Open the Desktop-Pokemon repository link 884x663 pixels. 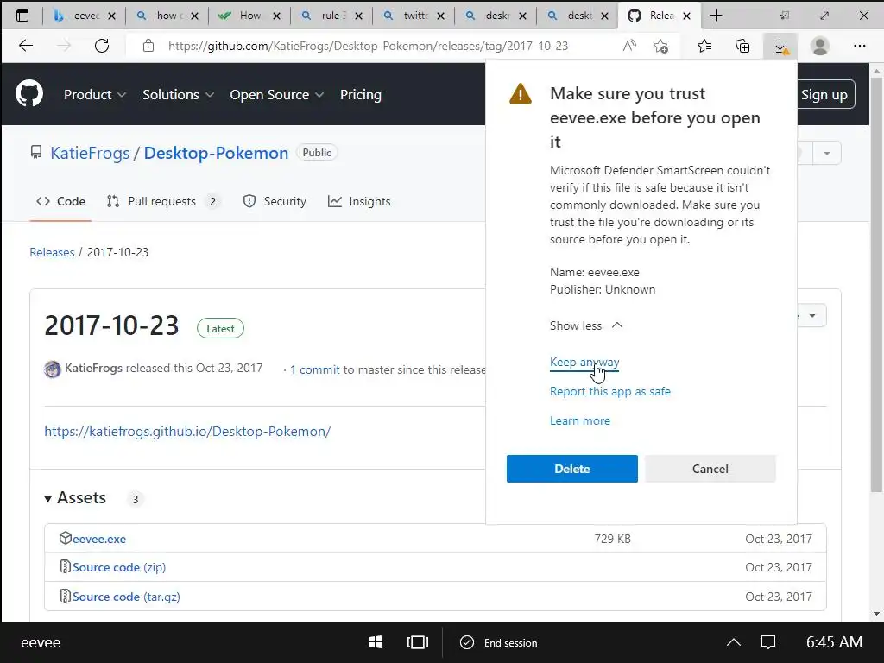click(216, 153)
